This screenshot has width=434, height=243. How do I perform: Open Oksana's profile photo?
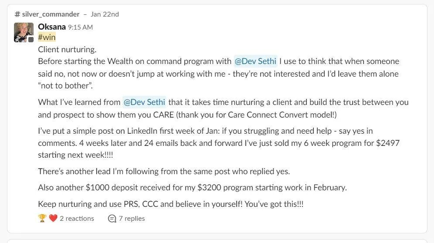(24, 32)
